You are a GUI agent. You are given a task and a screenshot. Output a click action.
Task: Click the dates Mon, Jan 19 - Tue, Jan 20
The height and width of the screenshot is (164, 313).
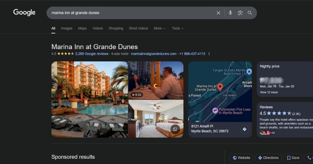pyautogui.click(x=277, y=86)
